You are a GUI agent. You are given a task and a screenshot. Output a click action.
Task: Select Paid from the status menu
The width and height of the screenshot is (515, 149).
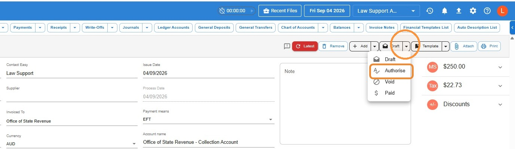389,93
